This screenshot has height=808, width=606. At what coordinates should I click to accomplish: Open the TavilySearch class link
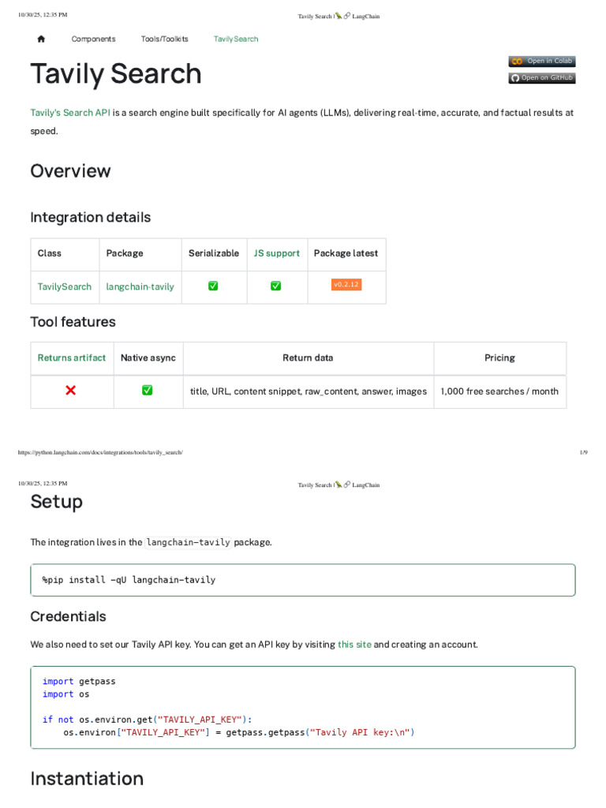pyautogui.click(x=65, y=286)
